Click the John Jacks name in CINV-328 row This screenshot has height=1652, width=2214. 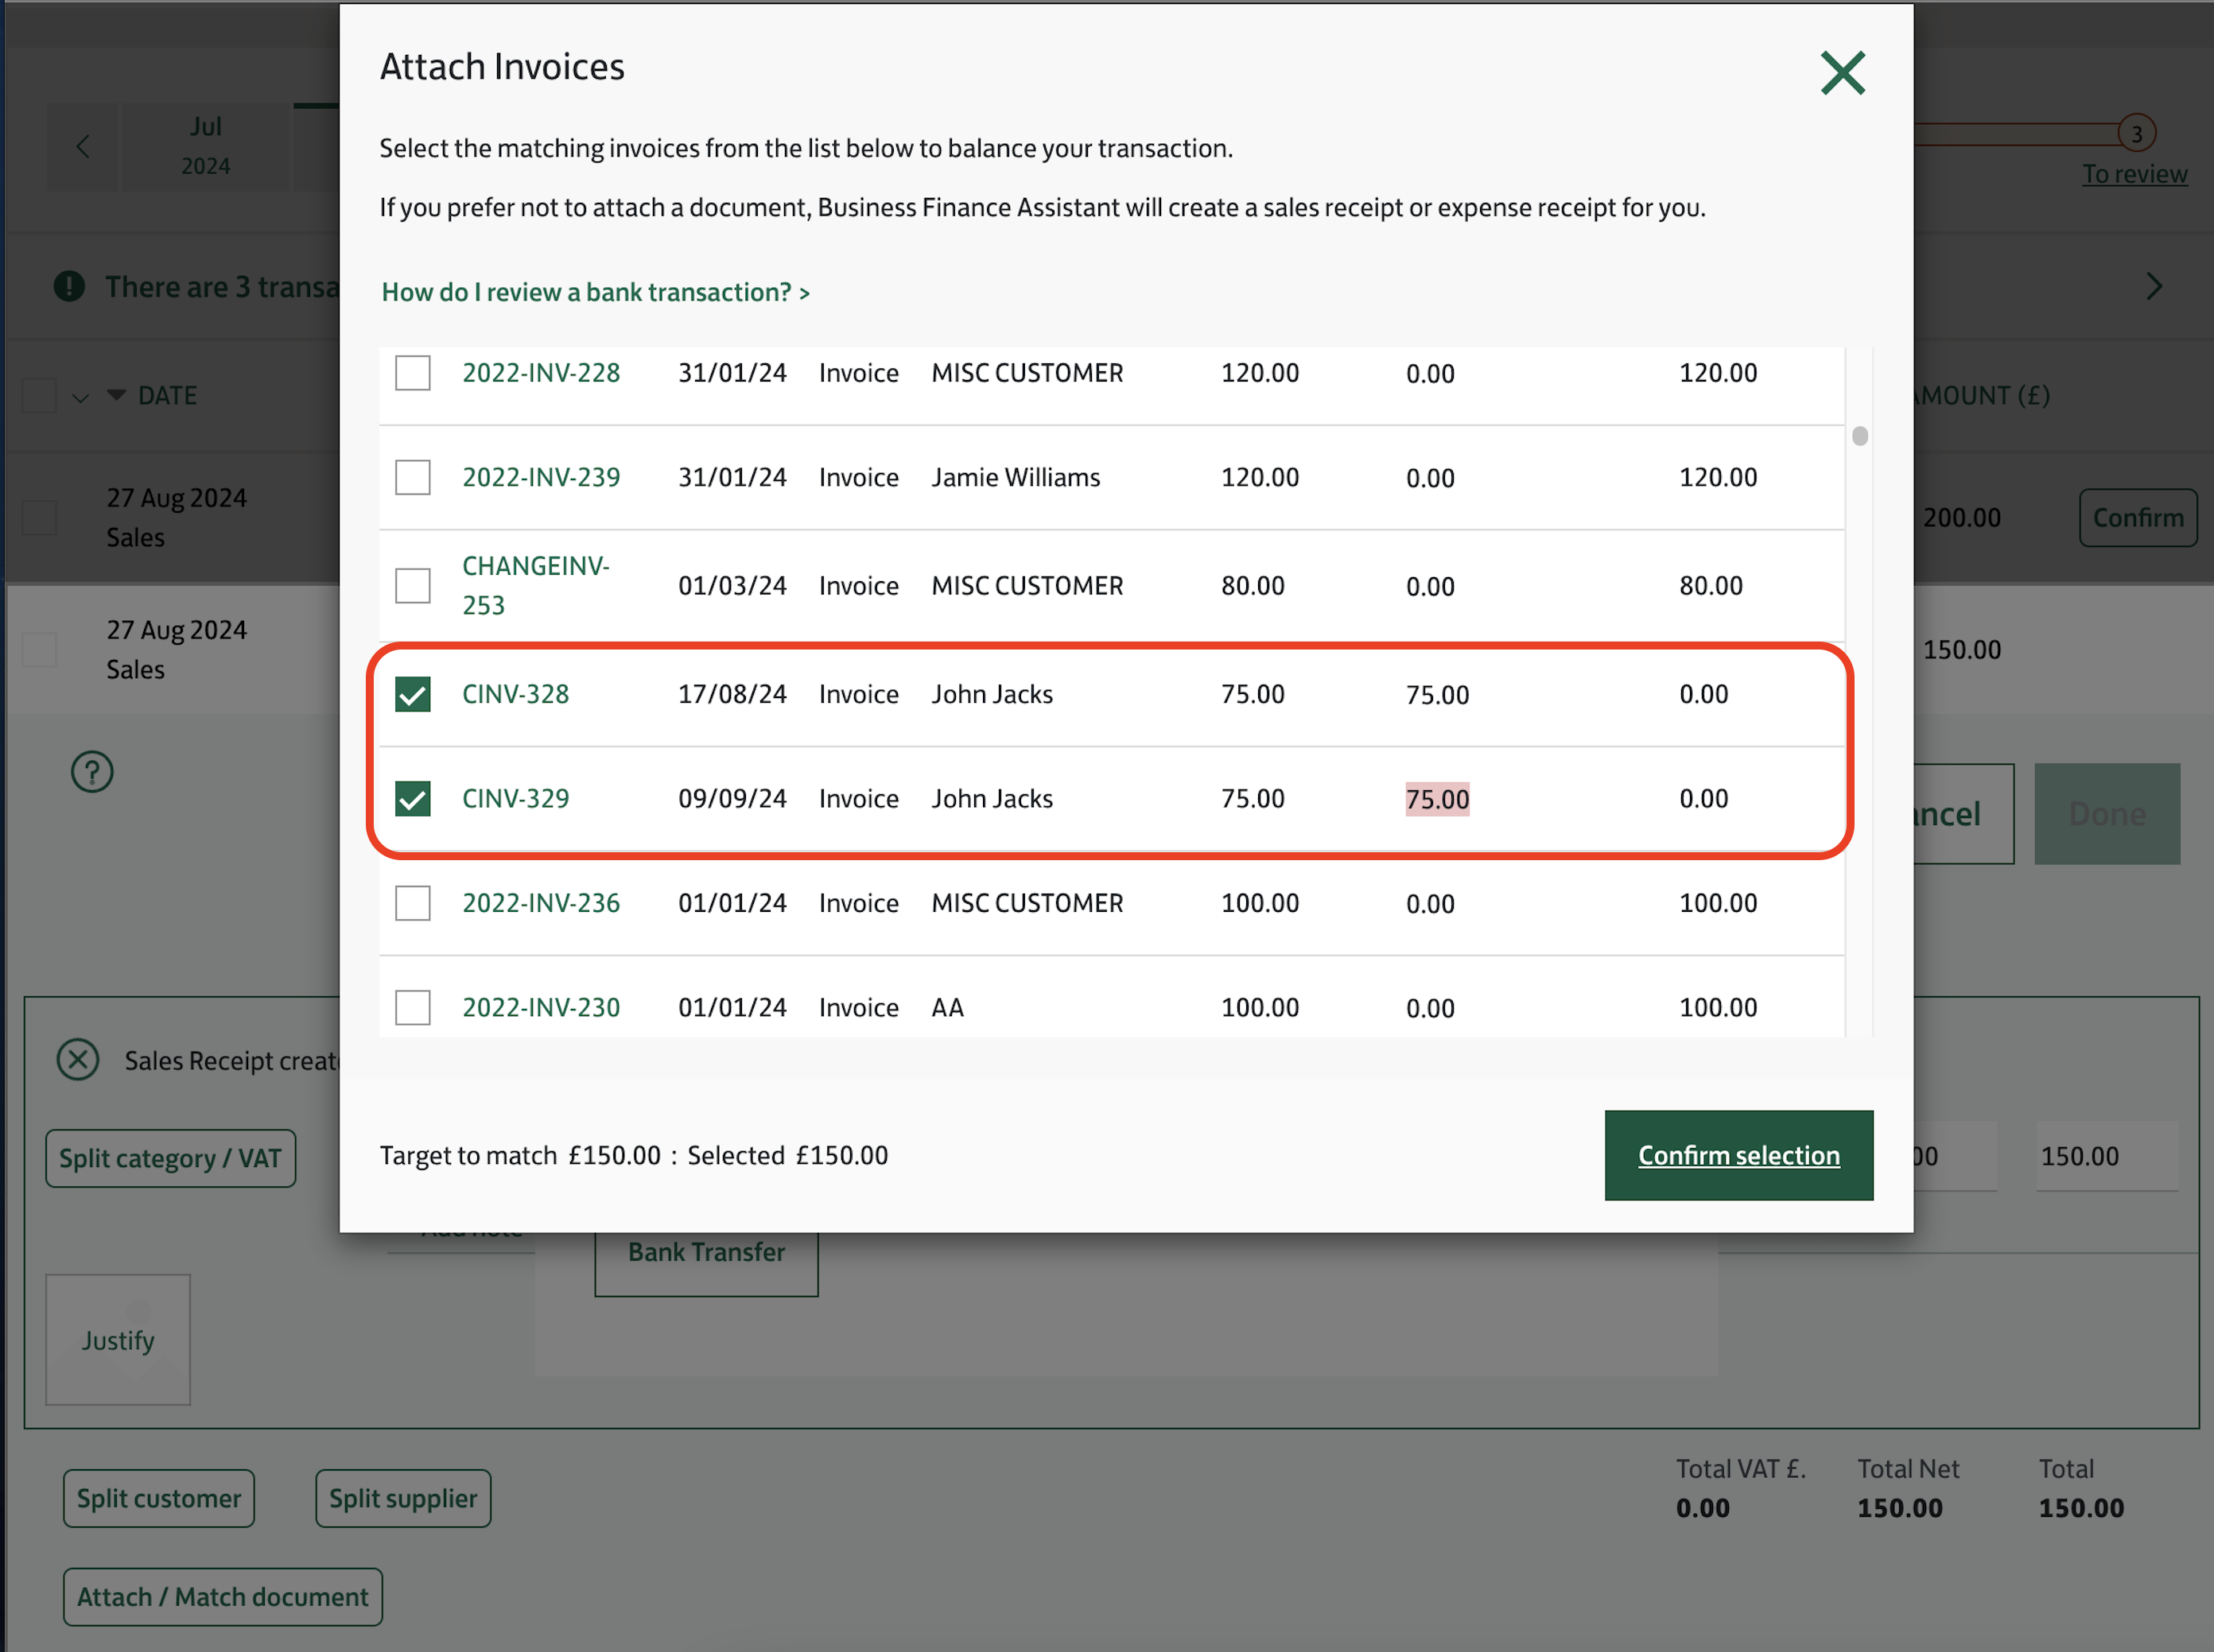[x=992, y=694]
